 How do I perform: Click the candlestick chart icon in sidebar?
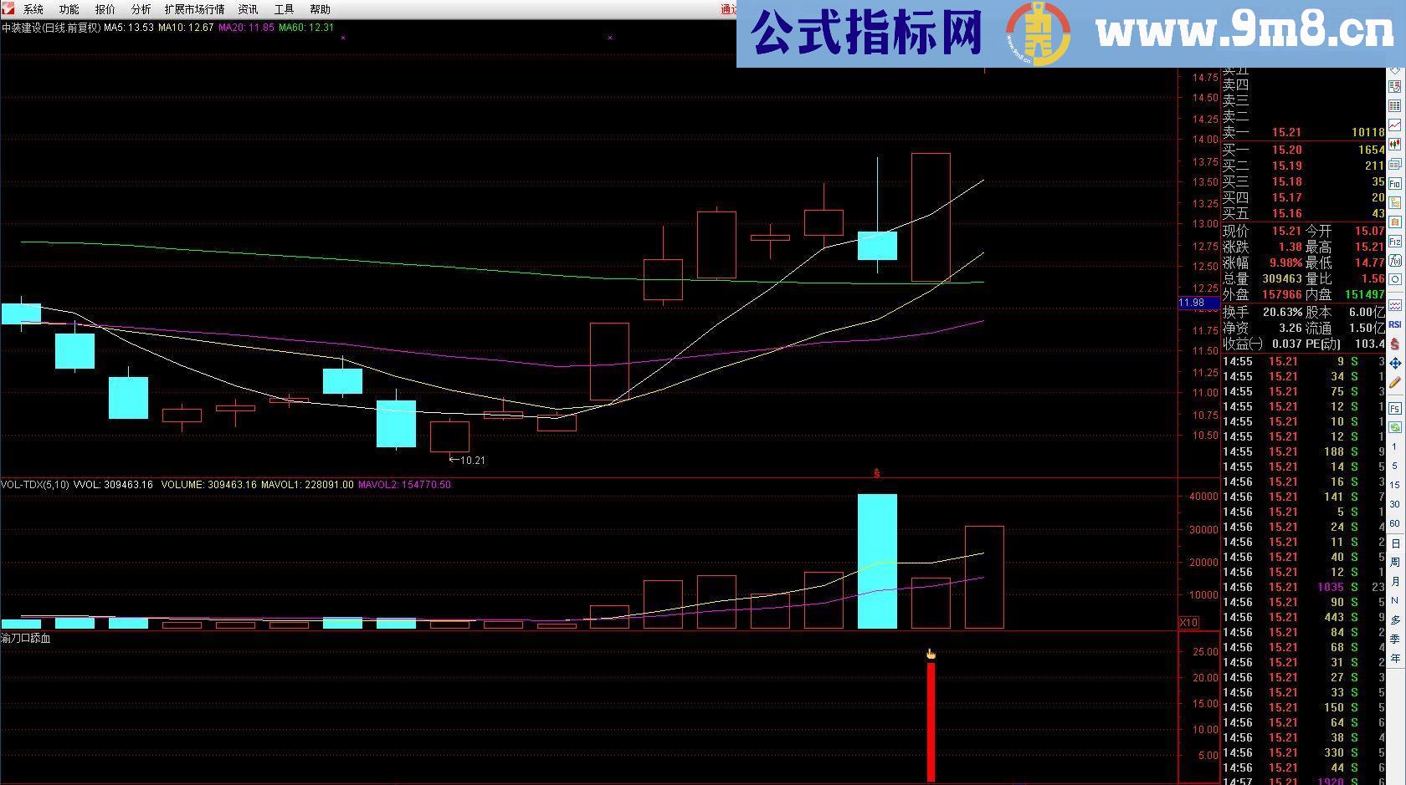1395,144
